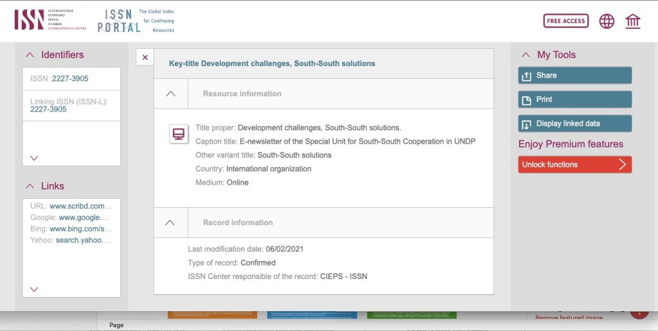Click the institution building icon
Screen dimensions: 658x331
click(x=632, y=21)
